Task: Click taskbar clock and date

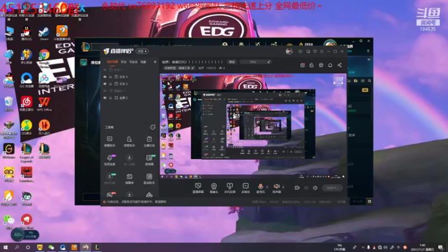Action: click(422, 248)
